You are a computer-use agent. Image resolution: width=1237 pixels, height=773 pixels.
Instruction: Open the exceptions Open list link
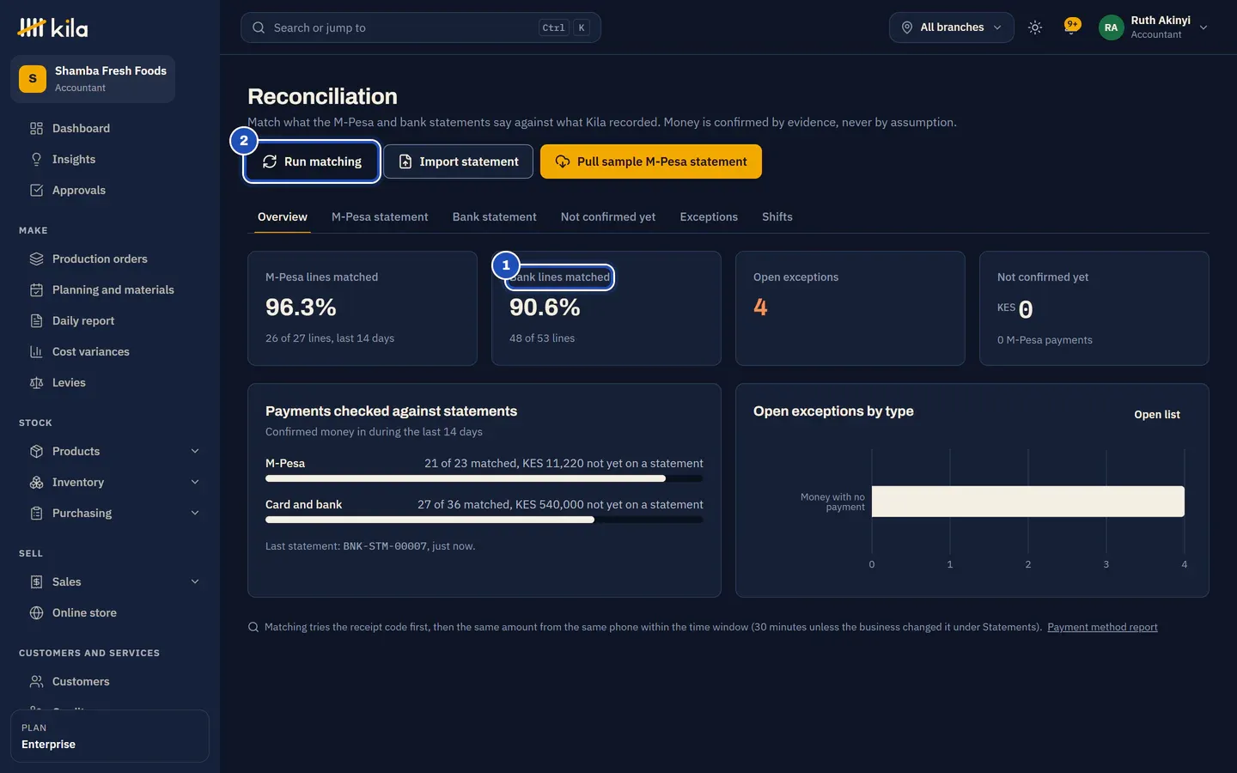(1157, 414)
